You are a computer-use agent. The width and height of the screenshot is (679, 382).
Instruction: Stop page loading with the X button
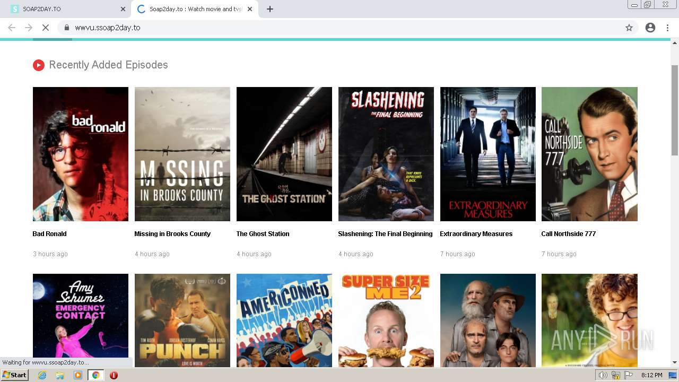click(x=46, y=28)
